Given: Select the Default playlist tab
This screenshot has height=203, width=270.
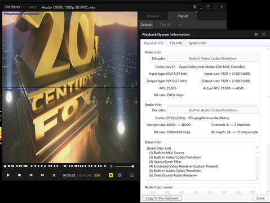Looking at the screenshot, I should (146, 25).
